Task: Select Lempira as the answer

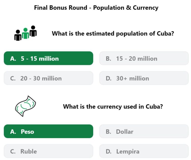Action: click(x=144, y=151)
